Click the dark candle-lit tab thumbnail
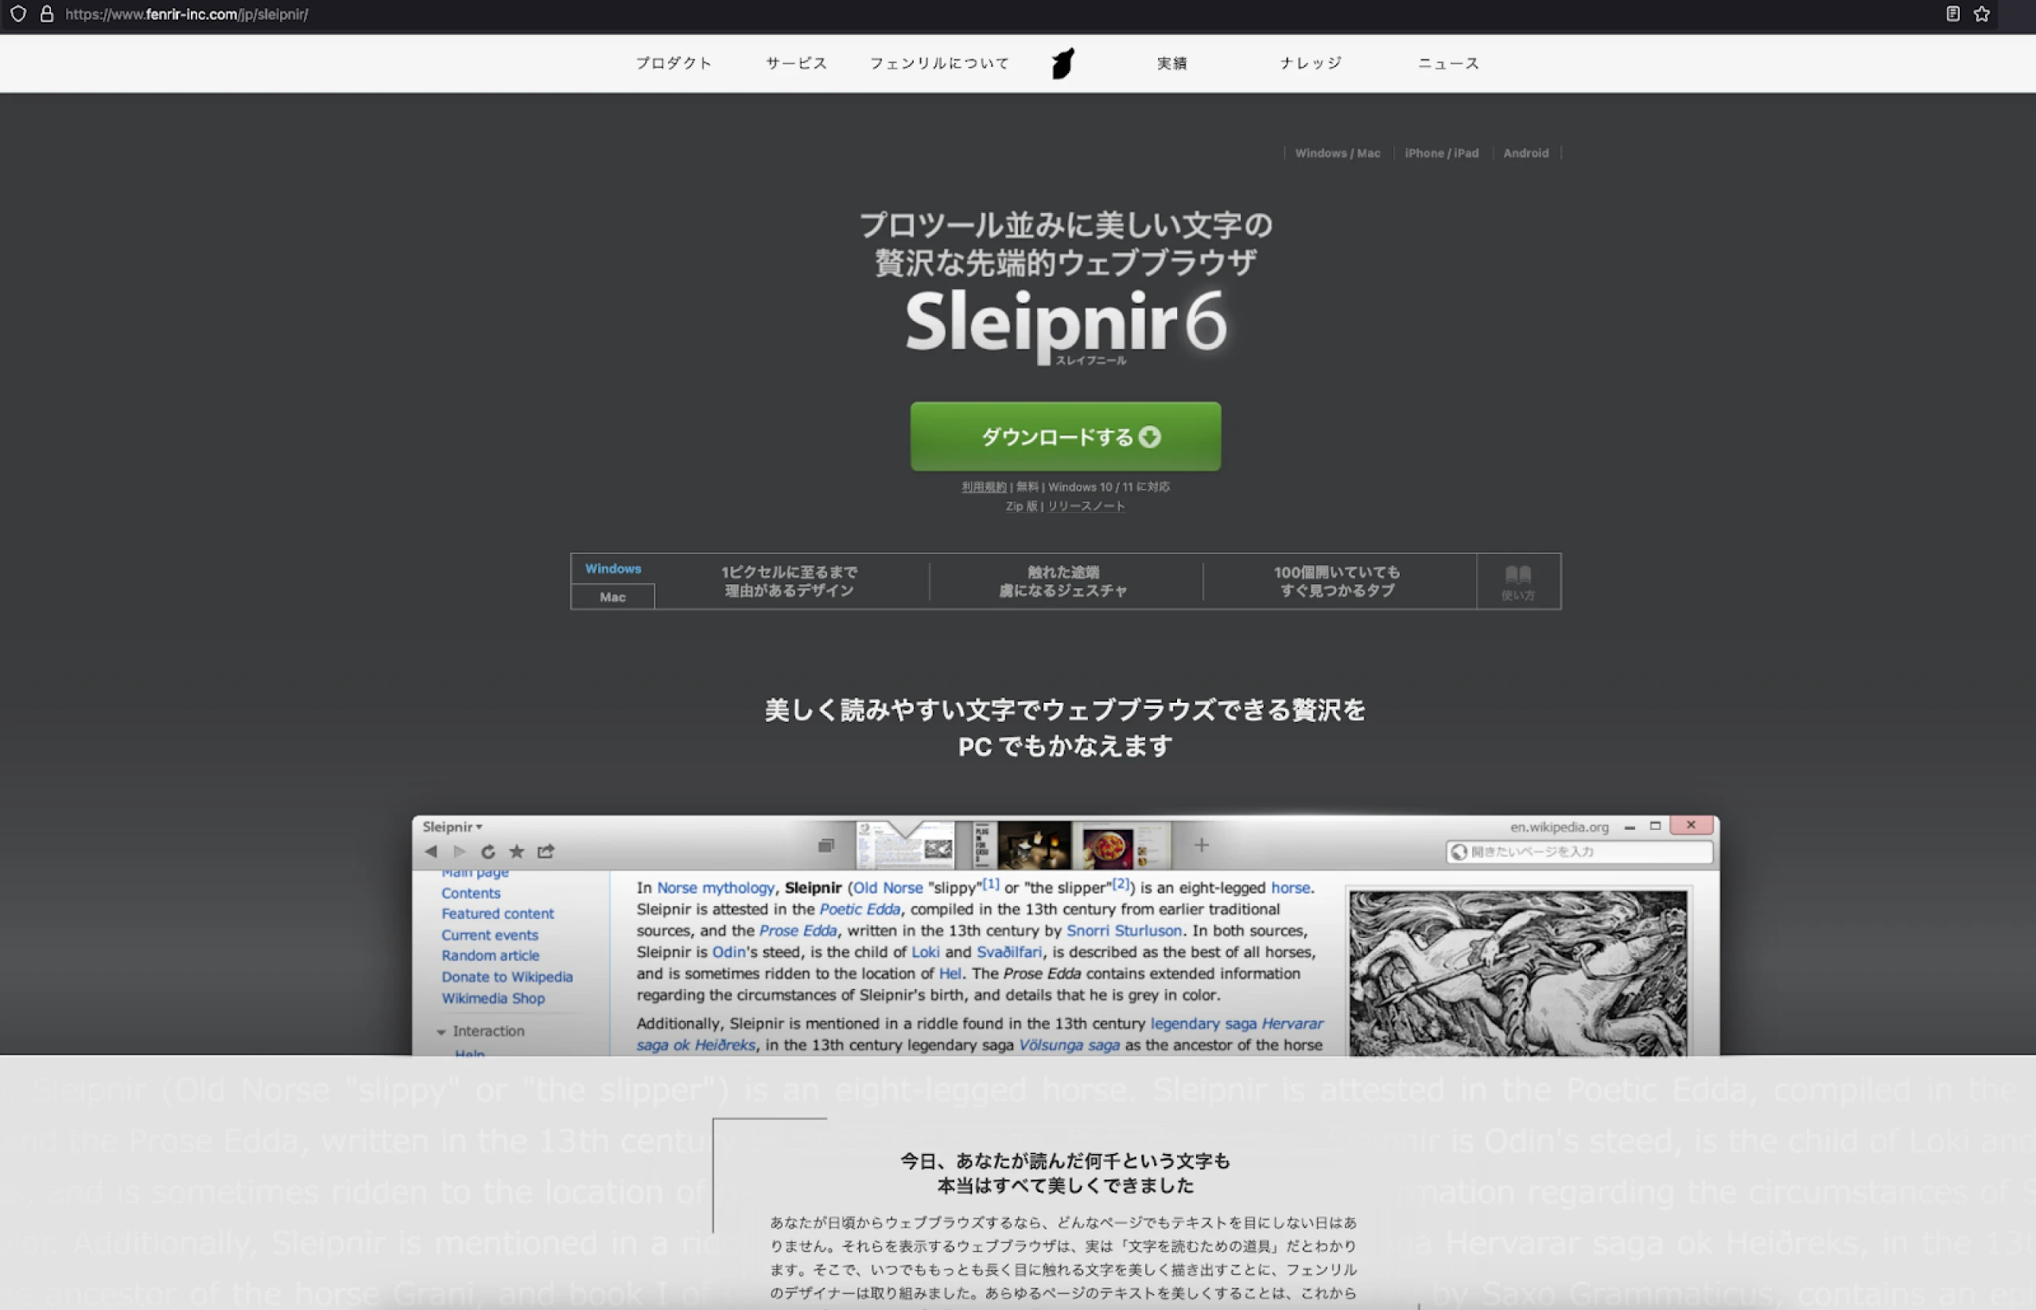The width and height of the screenshot is (2036, 1310). pos(1035,846)
